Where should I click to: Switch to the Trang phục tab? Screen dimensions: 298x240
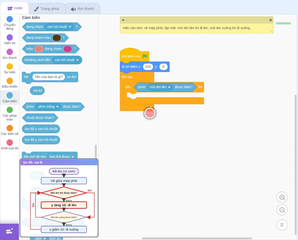47,9
